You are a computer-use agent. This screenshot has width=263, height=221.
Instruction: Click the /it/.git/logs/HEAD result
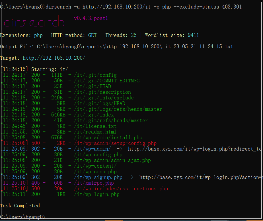click(x=100, y=103)
